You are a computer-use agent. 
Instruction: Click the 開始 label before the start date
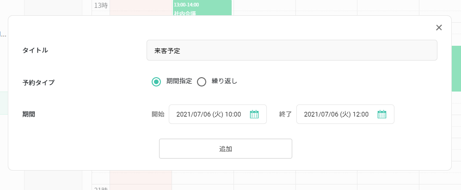point(158,115)
